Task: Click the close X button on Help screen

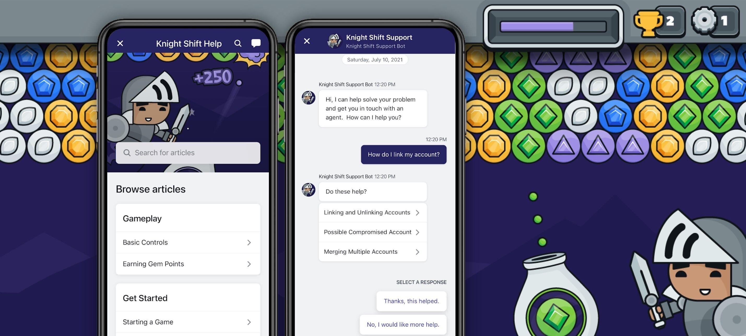Action: click(x=120, y=43)
